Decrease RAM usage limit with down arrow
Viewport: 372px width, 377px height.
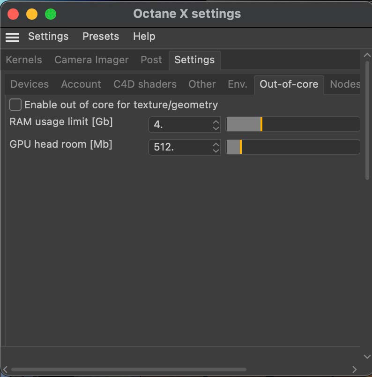click(216, 128)
